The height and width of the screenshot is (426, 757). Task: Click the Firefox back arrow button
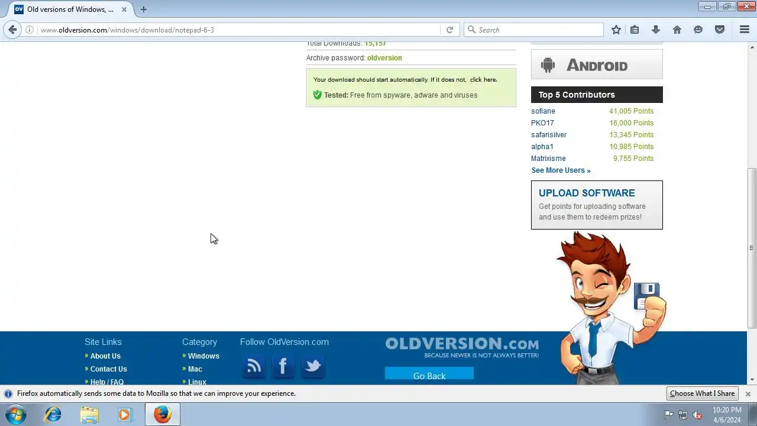[x=13, y=30]
